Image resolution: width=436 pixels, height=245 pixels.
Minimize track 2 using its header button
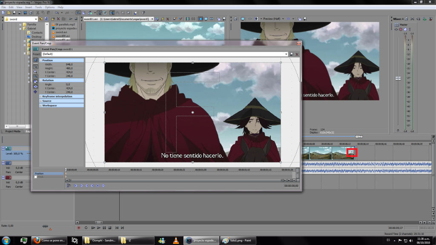pos(3,163)
